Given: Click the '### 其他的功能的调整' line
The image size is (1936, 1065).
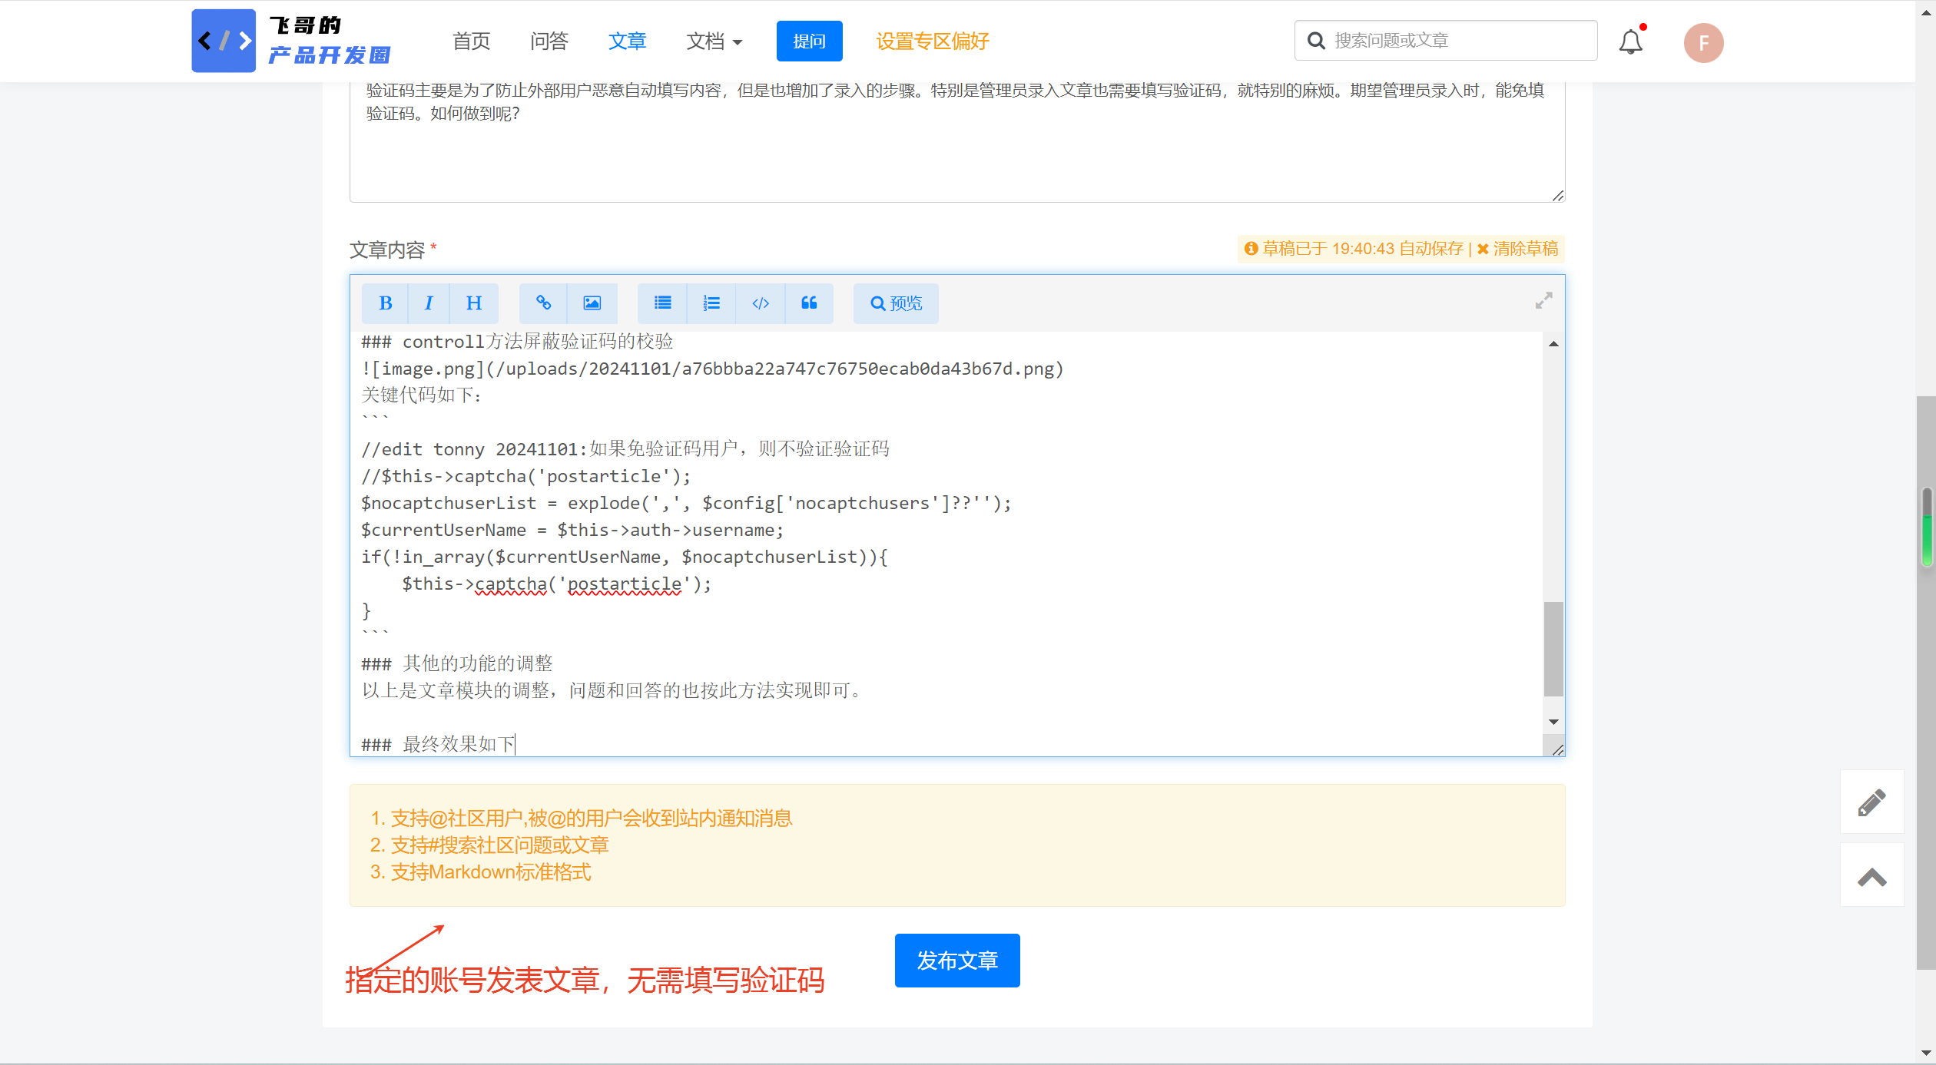Looking at the screenshot, I should (457, 663).
